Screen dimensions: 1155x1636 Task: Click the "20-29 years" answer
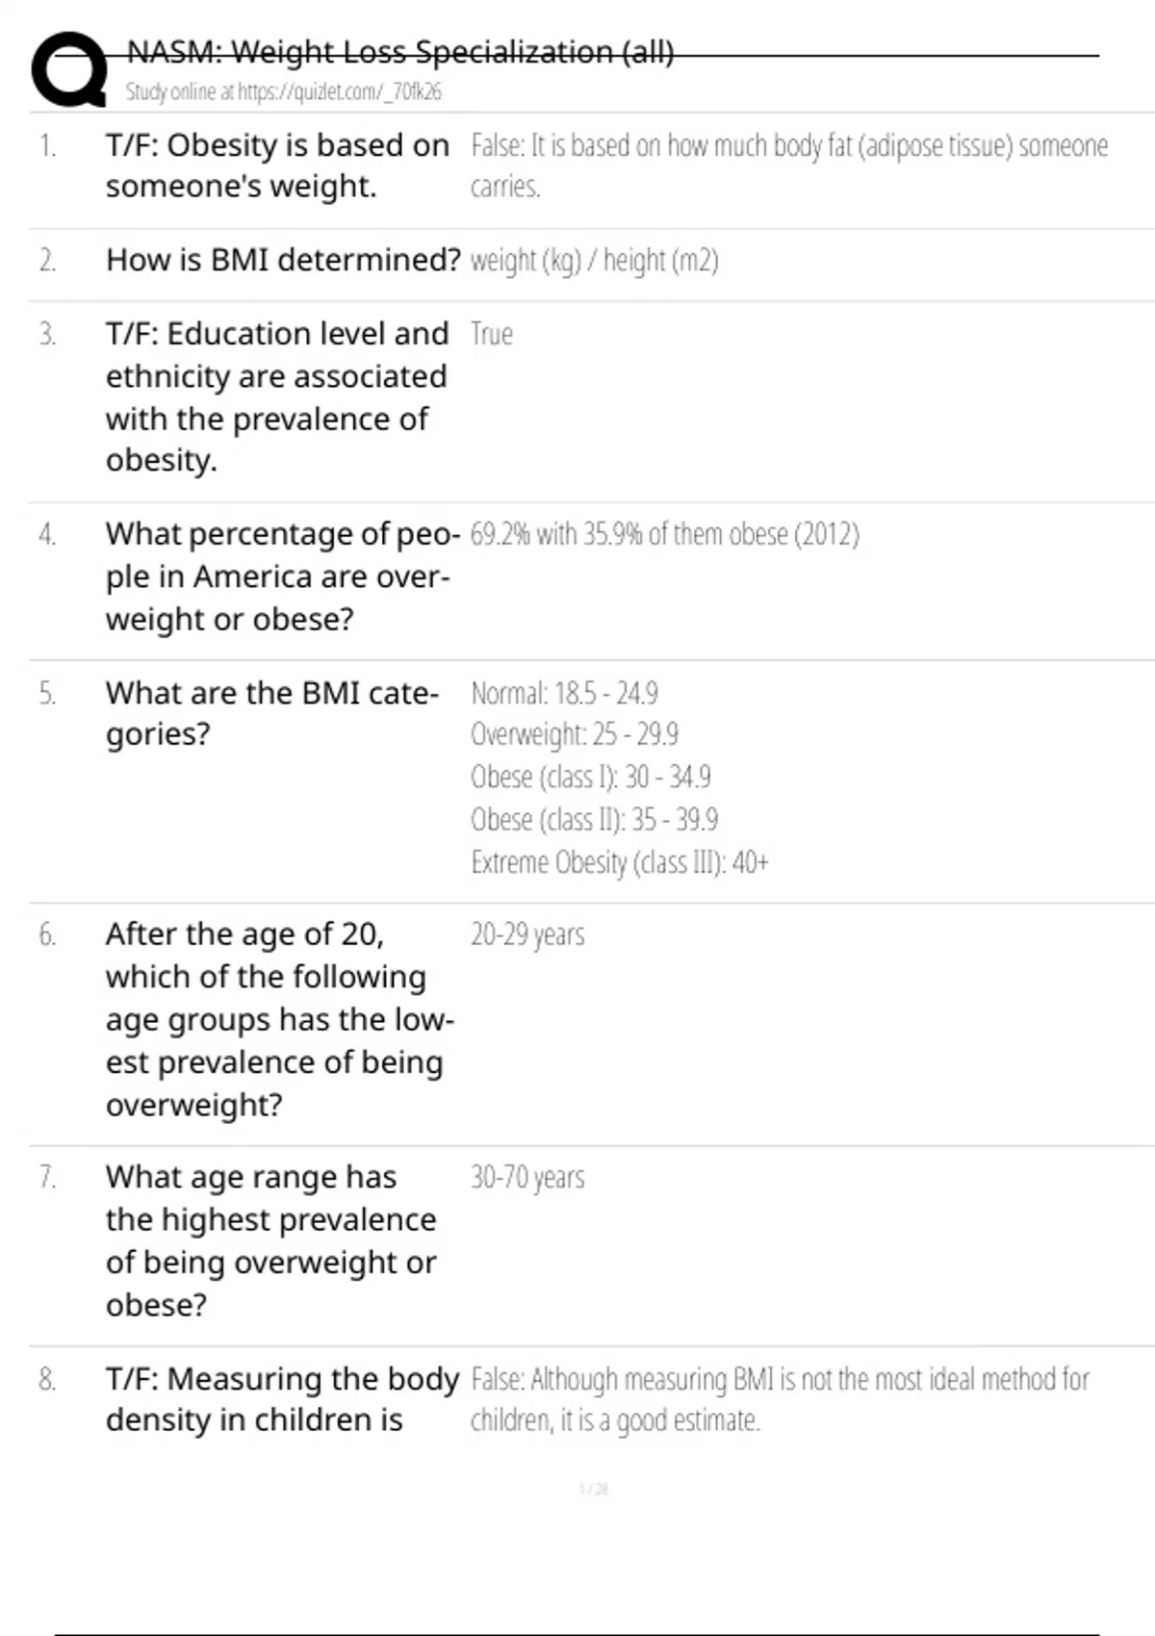(527, 935)
